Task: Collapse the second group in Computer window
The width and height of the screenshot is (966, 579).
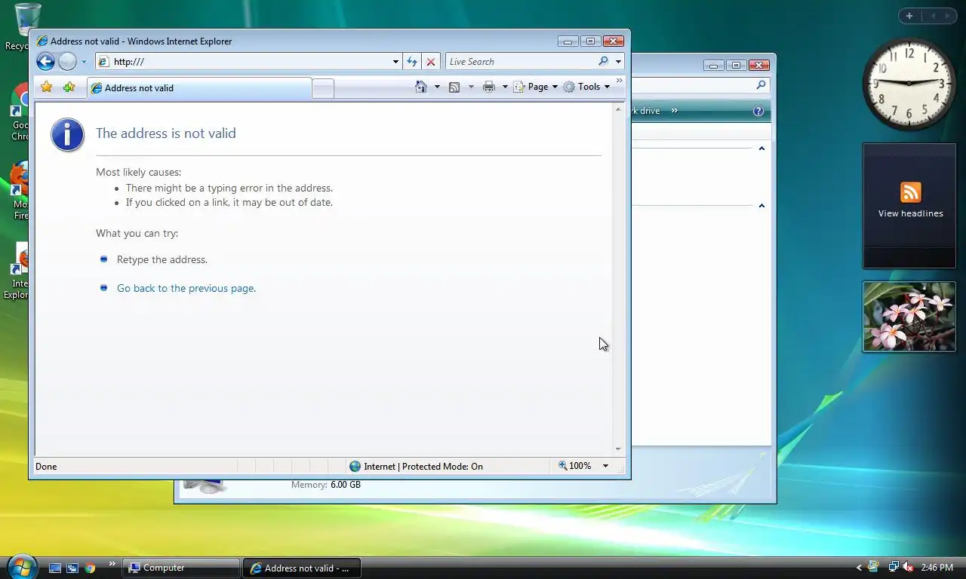Action: 761,206
